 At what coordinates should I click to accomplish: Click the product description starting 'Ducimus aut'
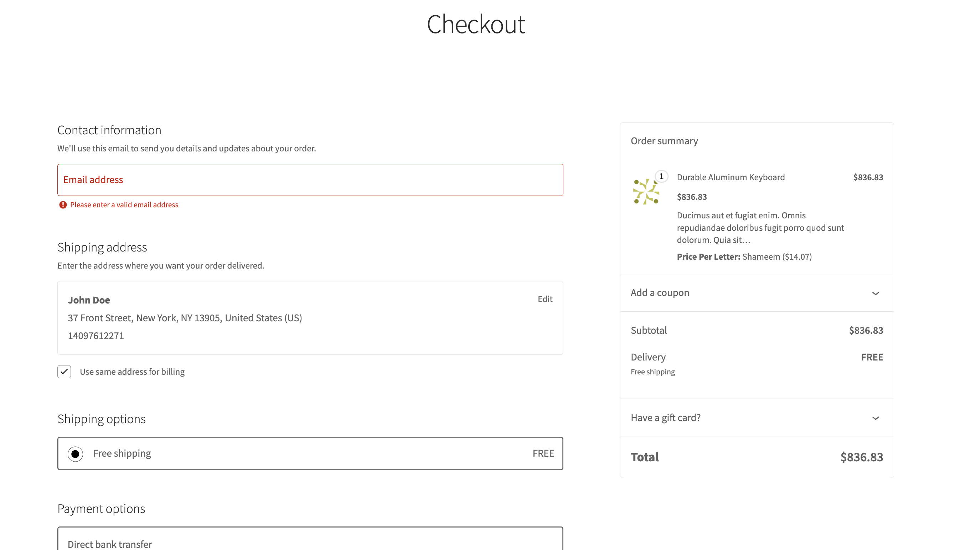[760, 228]
